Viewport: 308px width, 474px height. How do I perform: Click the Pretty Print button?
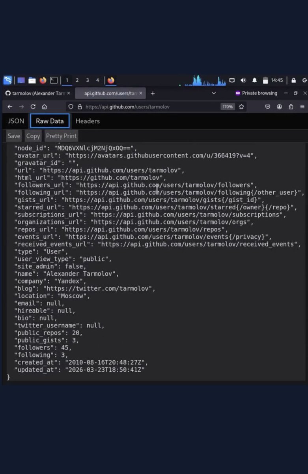(x=61, y=136)
